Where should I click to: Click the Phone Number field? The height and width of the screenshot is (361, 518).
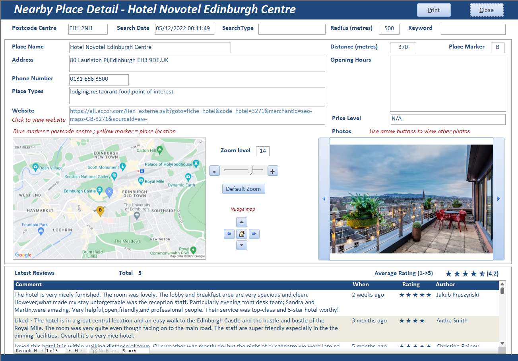coord(99,80)
